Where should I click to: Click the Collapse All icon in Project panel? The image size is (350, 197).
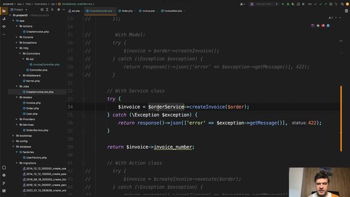52,10
